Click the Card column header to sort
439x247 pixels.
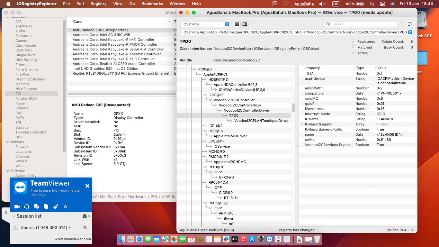coord(121,22)
